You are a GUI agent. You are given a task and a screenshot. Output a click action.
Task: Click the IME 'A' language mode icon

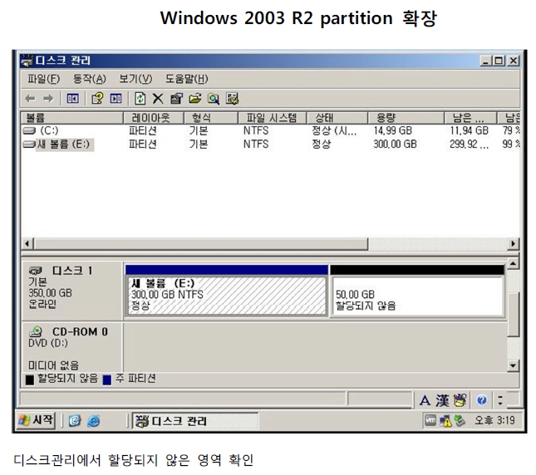pos(425,400)
